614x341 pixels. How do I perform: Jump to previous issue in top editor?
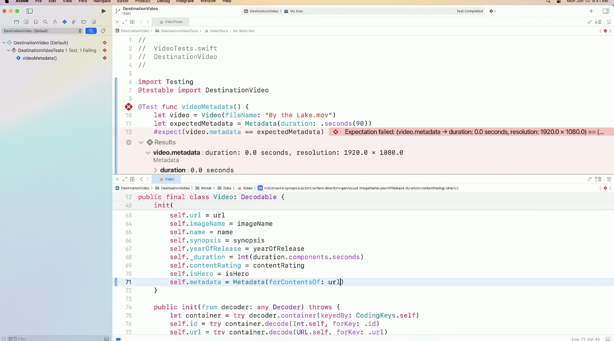(x=601, y=31)
